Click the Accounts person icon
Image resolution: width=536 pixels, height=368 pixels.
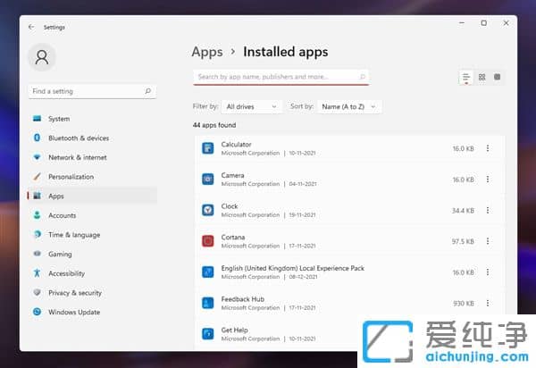tap(37, 215)
